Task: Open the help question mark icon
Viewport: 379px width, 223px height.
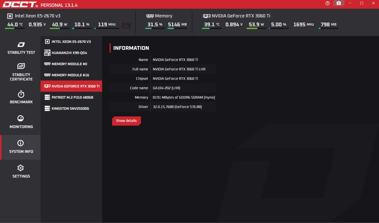Action: point(327,3)
